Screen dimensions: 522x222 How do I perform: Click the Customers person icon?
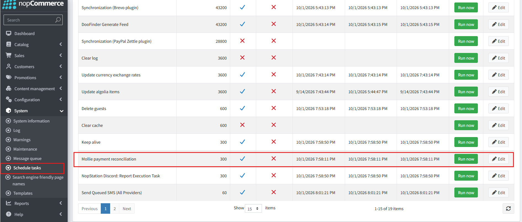pyautogui.click(x=9, y=66)
